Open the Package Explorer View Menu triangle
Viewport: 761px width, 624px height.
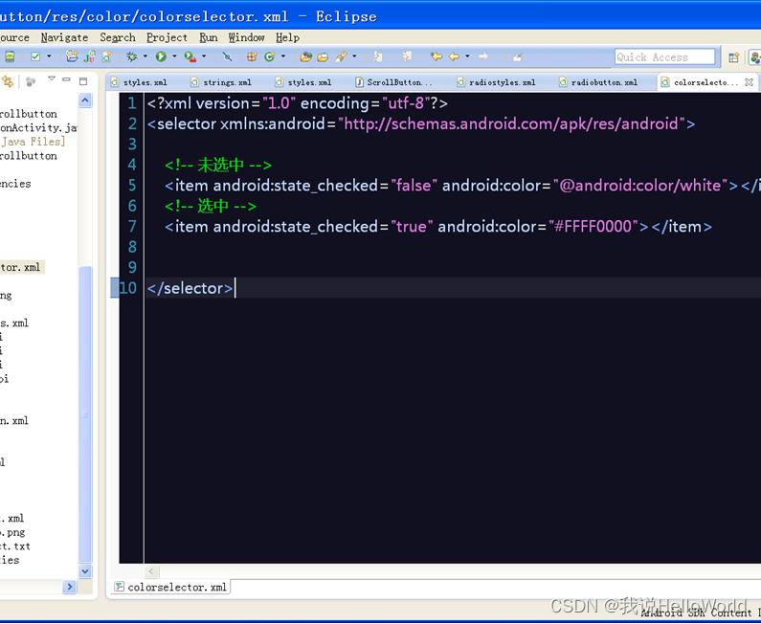[52, 78]
